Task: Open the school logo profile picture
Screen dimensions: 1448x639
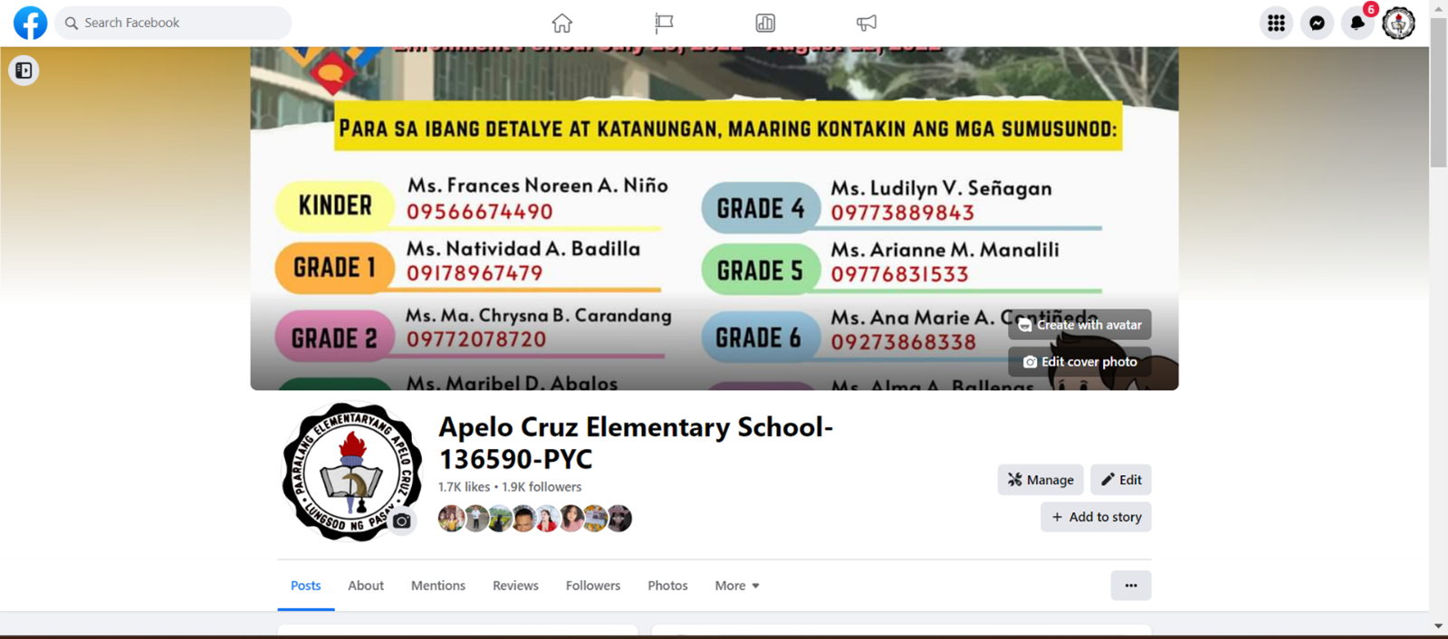Action: click(351, 472)
